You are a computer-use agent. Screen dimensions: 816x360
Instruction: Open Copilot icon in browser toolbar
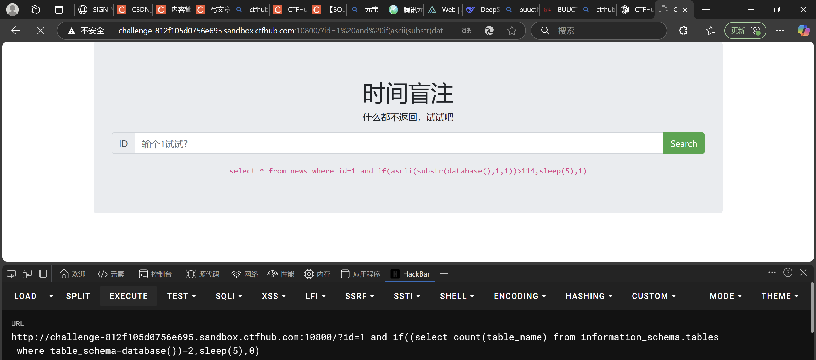[x=803, y=31]
